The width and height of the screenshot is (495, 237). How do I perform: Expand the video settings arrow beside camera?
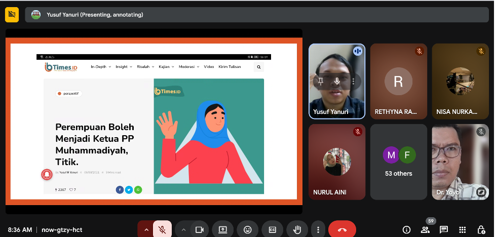pyautogui.click(x=183, y=229)
